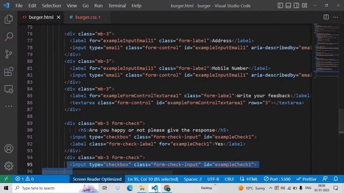The width and height of the screenshot is (344, 193).
Task: Open the Terminal menu
Action: [117, 6]
